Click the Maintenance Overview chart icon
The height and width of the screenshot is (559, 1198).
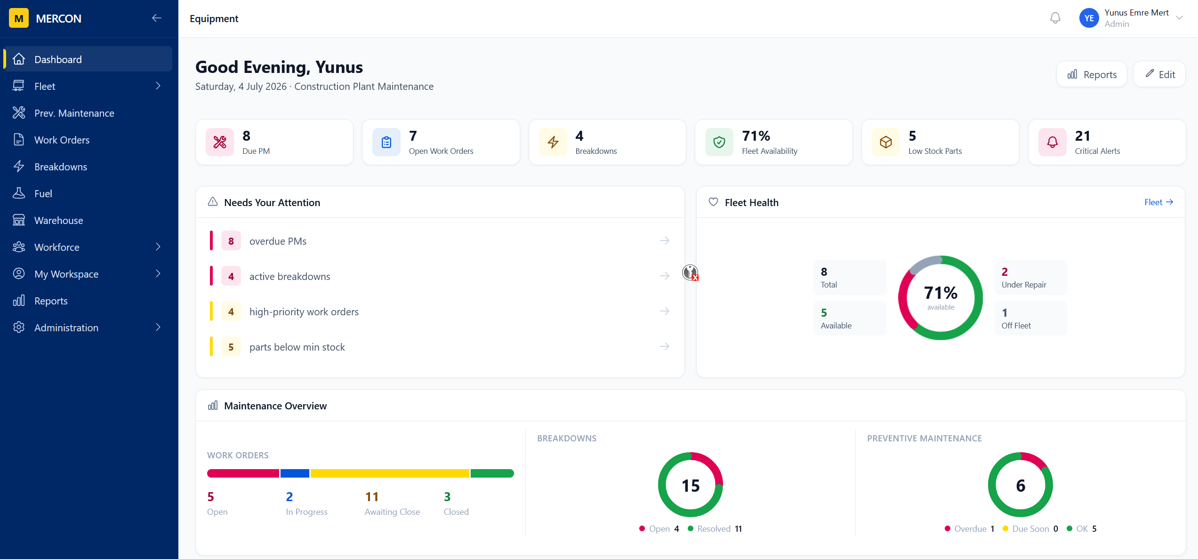pos(213,406)
